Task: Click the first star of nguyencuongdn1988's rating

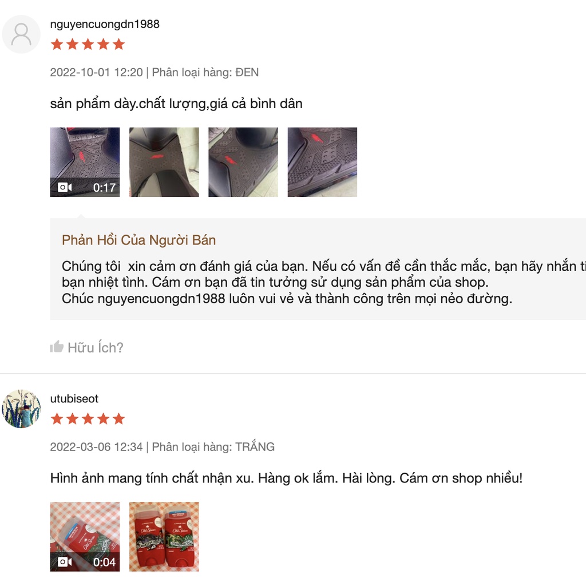Action: point(57,44)
